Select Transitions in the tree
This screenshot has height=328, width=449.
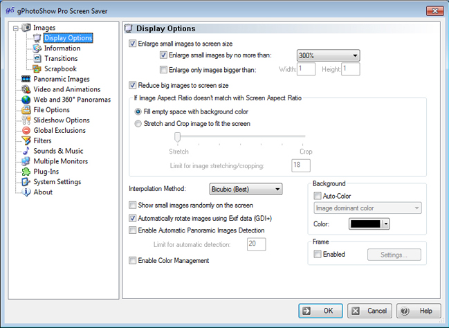click(x=61, y=59)
